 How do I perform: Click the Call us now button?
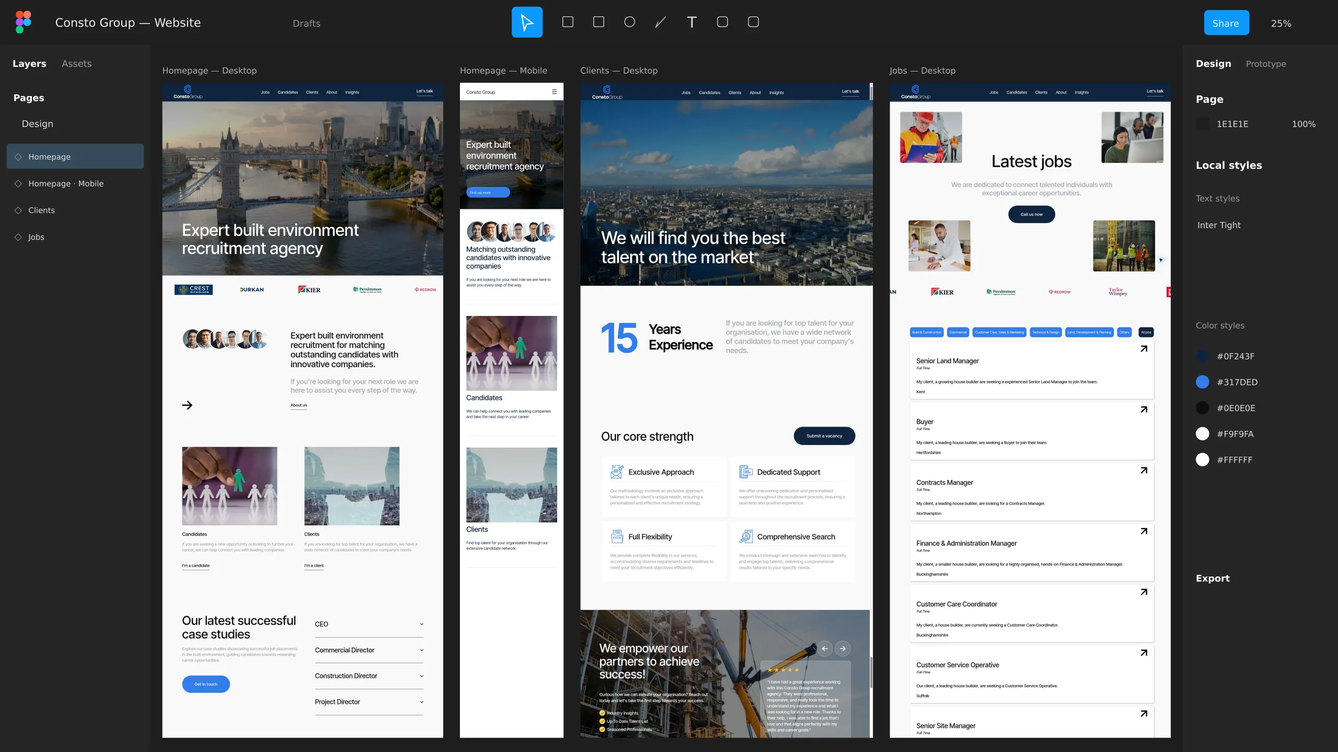coord(1031,214)
